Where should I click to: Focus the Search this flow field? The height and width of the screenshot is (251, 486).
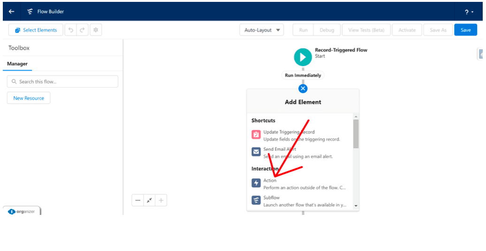point(62,81)
